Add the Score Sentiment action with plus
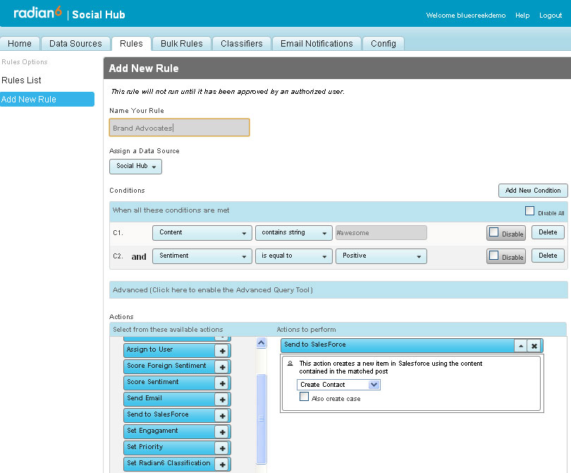The image size is (571, 473). (222, 383)
